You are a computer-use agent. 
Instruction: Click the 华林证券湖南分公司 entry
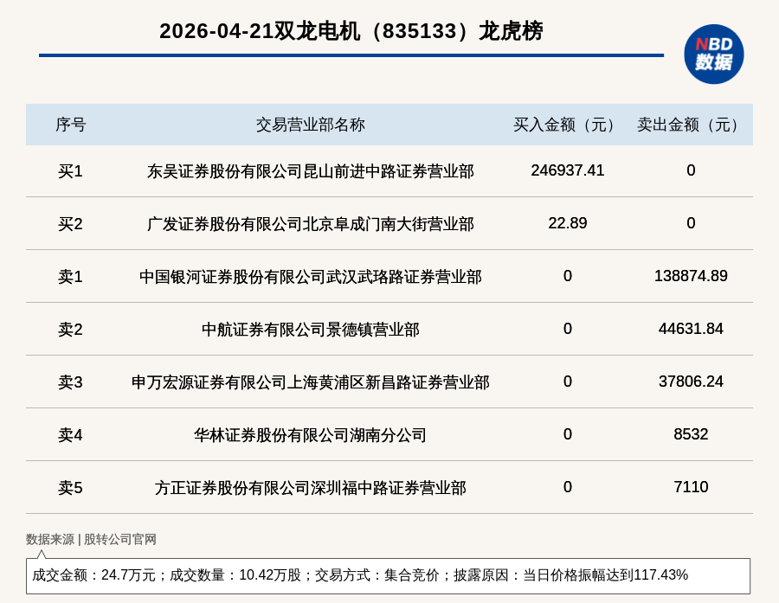(310, 435)
